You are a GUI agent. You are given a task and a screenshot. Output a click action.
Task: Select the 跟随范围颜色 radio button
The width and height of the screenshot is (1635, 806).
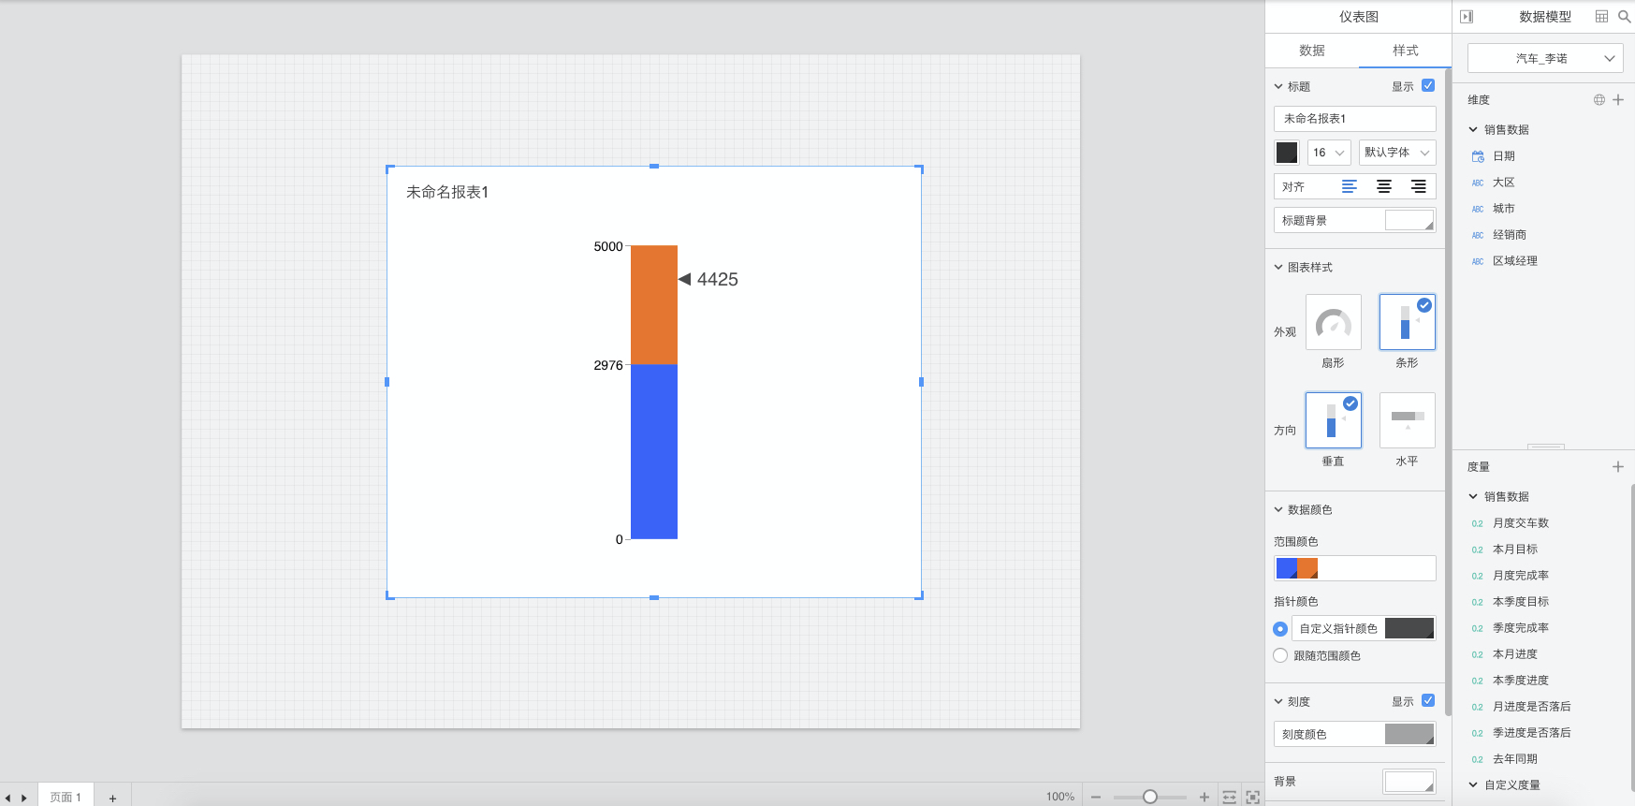[x=1280, y=655]
